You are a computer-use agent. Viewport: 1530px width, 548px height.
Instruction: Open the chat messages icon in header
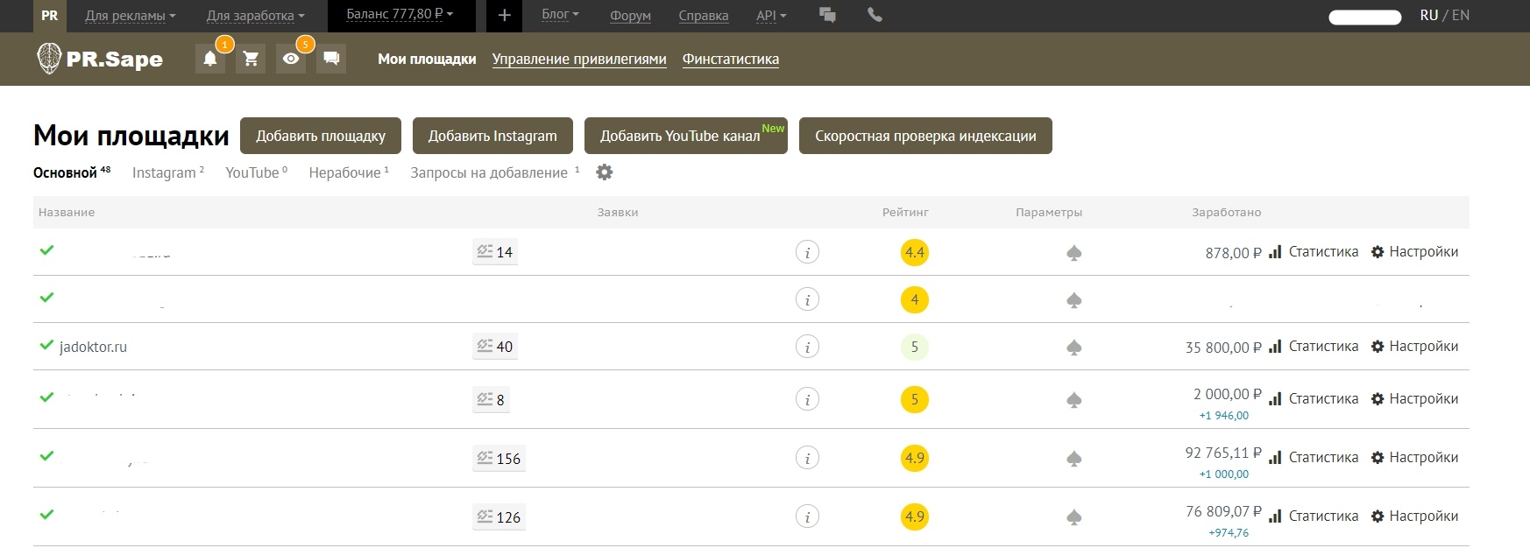(331, 59)
